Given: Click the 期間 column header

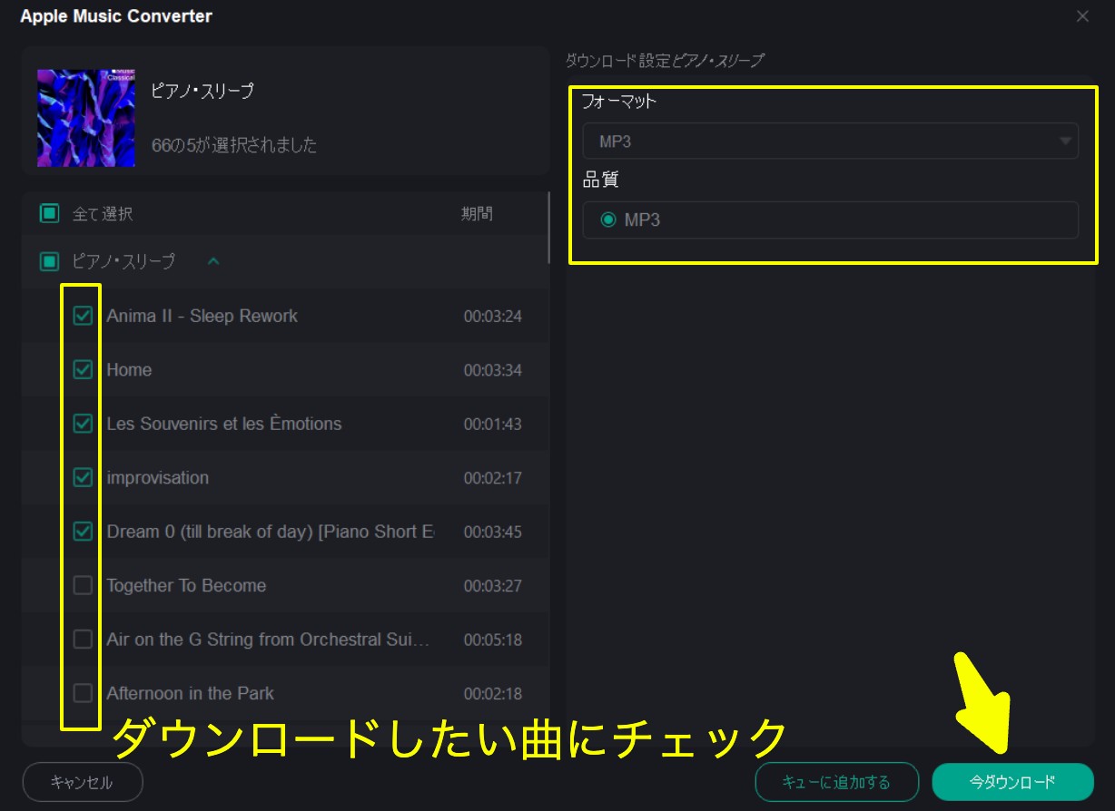Looking at the screenshot, I should [477, 214].
